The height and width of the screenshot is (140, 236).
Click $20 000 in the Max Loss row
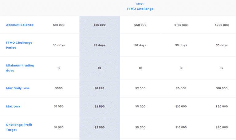(222, 106)
